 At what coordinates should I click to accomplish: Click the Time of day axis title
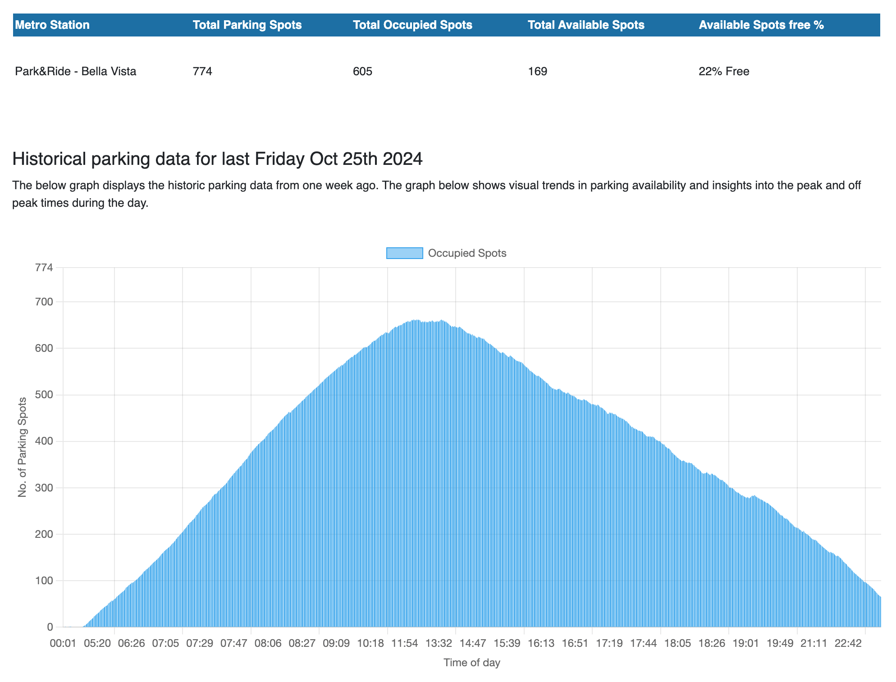(x=472, y=663)
